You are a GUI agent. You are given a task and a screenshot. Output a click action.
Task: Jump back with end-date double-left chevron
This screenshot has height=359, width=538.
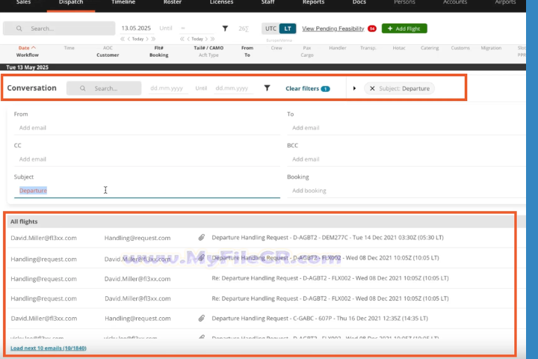click(182, 39)
